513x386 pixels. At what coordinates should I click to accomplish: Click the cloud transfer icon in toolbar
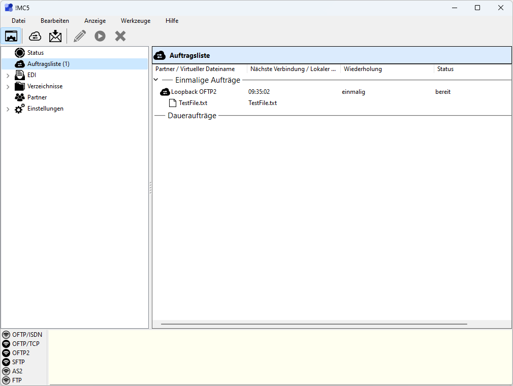coord(35,36)
